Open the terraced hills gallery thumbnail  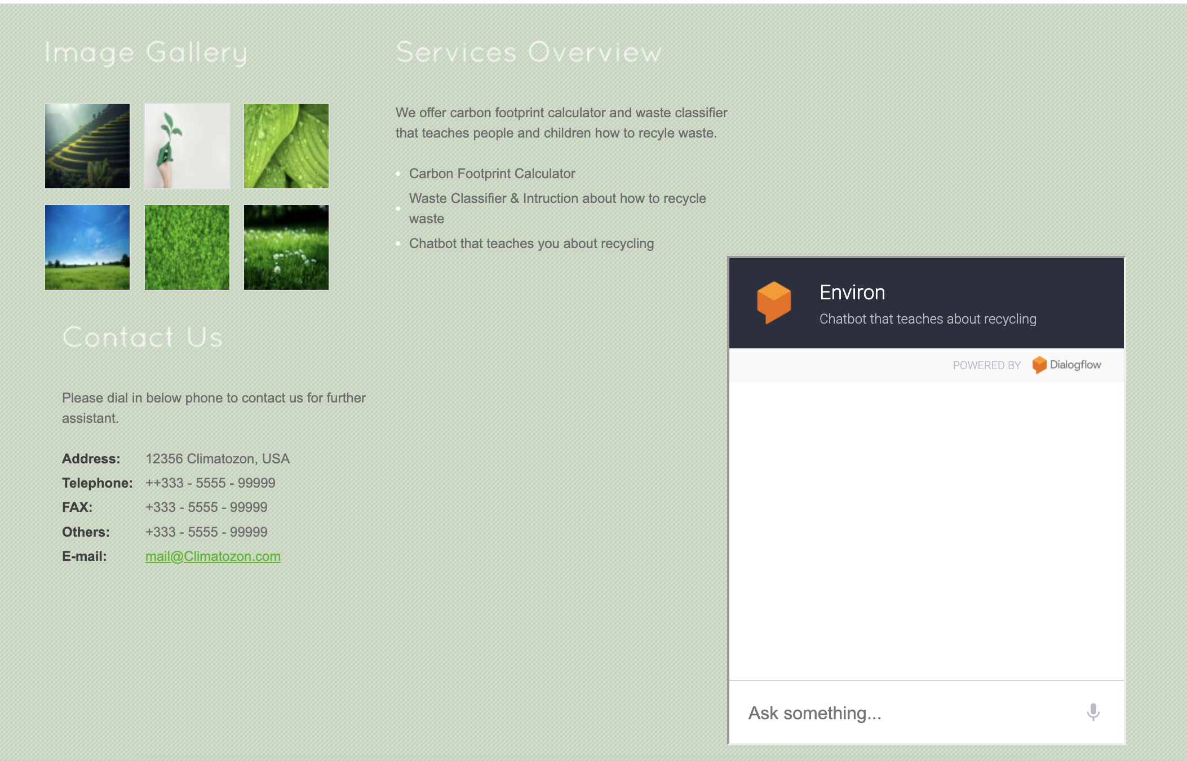click(87, 146)
